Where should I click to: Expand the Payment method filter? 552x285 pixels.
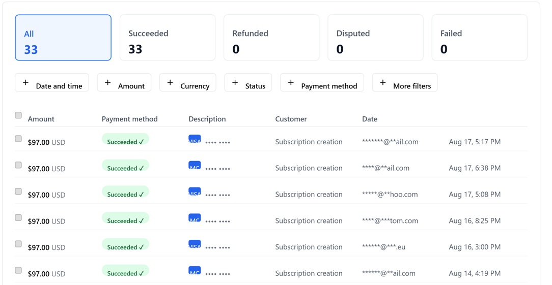(322, 83)
